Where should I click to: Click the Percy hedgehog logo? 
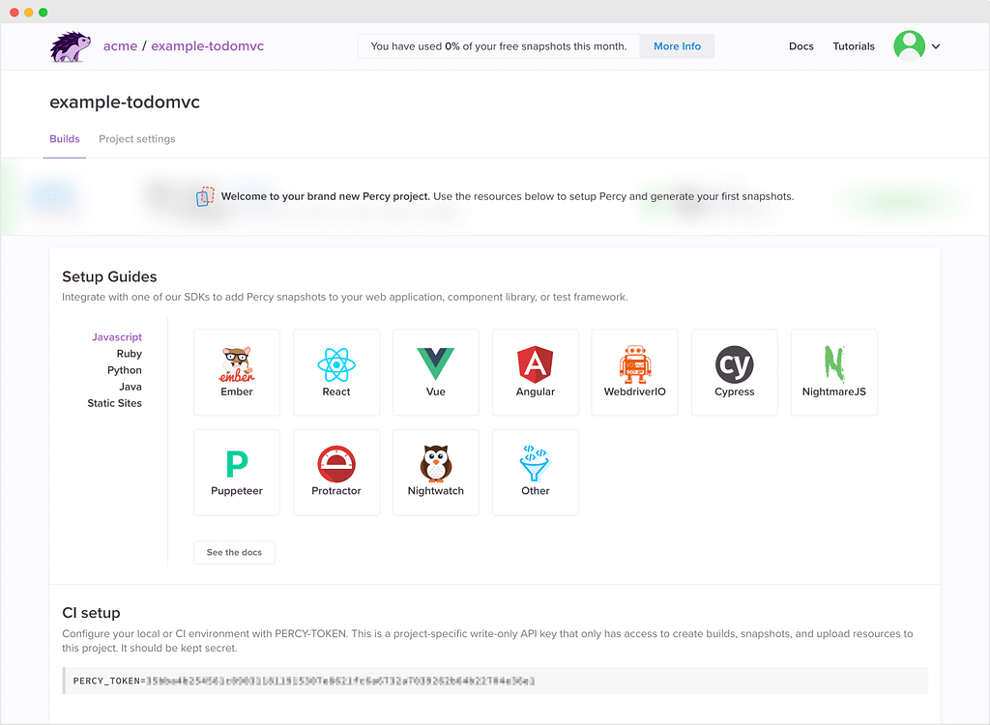[70, 46]
